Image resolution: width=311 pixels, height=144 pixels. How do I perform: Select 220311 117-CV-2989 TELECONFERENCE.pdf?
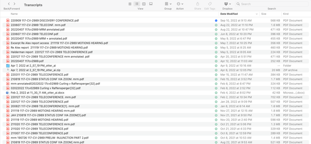(40, 75)
